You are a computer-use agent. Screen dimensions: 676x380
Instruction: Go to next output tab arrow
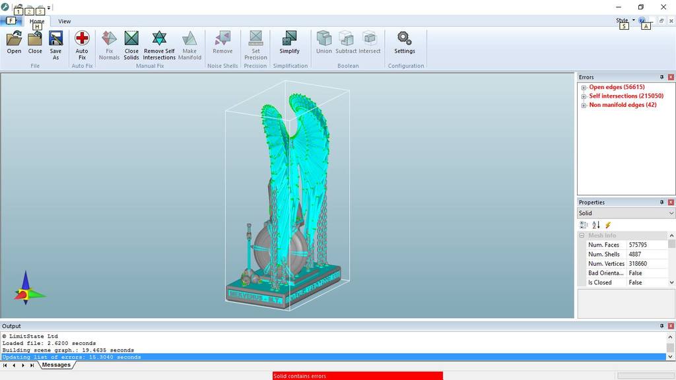pyautogui.click(x=23, y=365)
